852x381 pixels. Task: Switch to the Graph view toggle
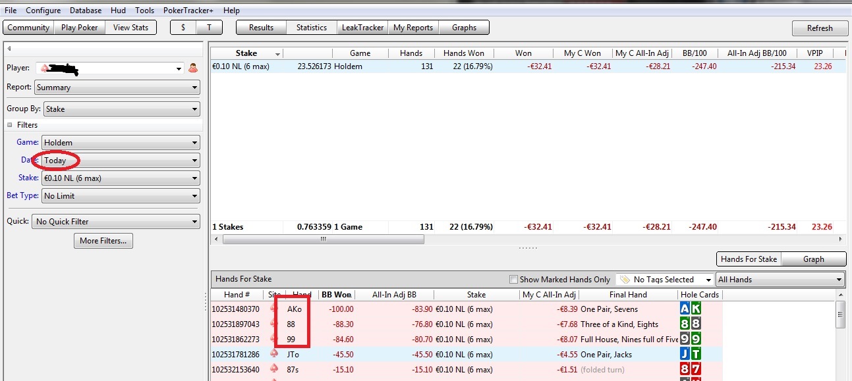813,259
